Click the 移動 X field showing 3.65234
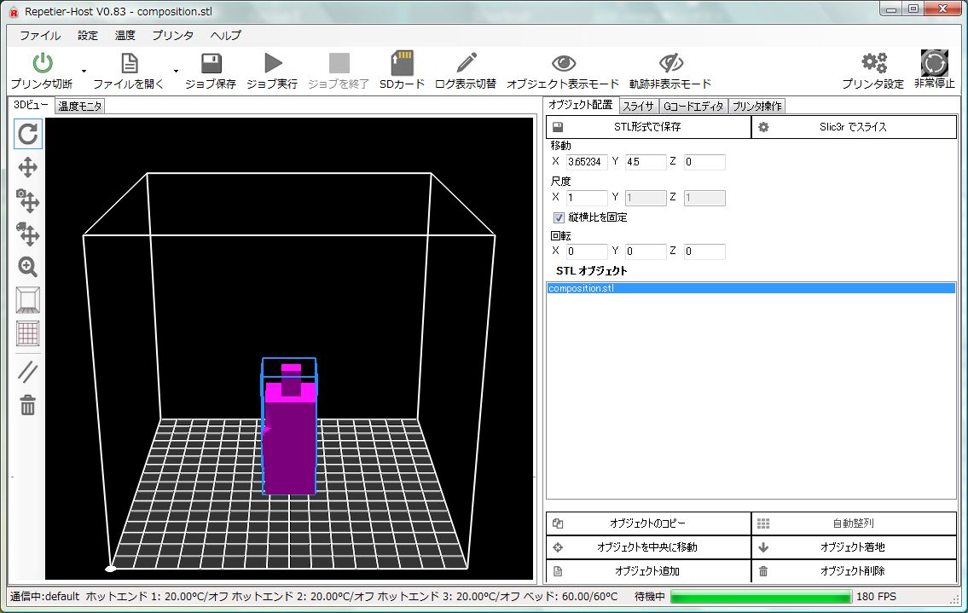The image size is (968, 613). 587,162
